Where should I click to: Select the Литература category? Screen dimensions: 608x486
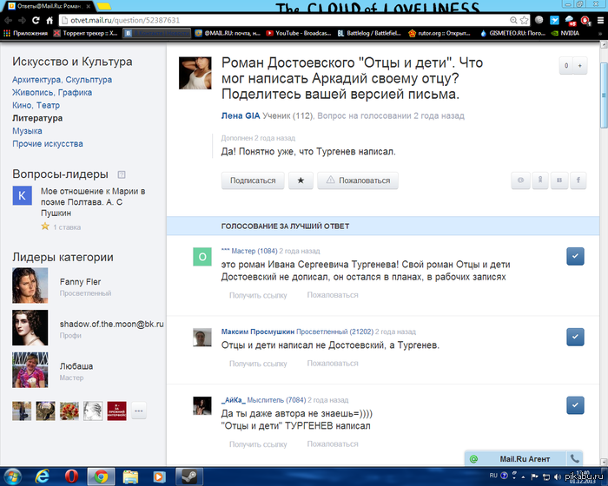37,118
